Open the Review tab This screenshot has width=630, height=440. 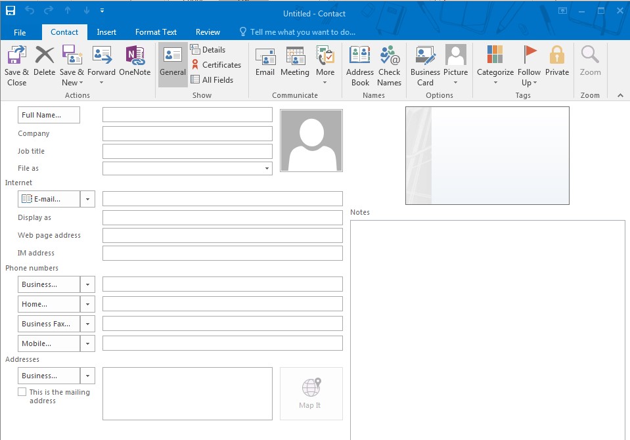pos(208,32)
